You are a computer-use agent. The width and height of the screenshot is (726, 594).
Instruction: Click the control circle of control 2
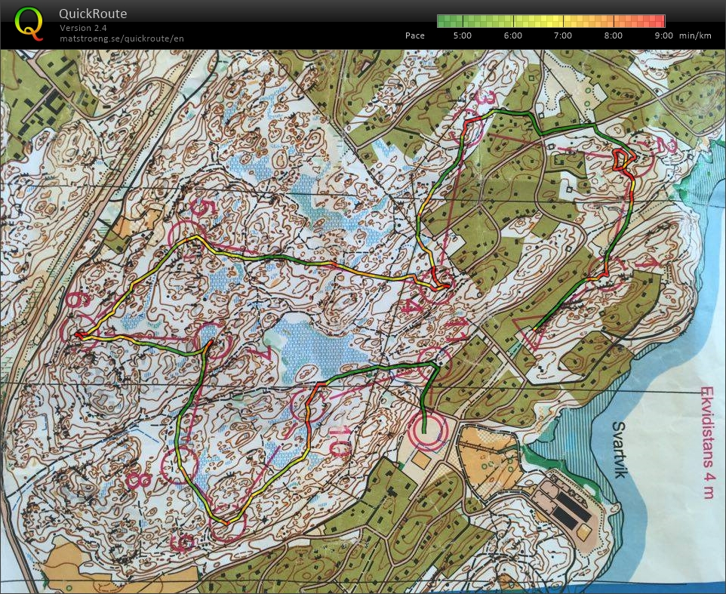(635, 160)
